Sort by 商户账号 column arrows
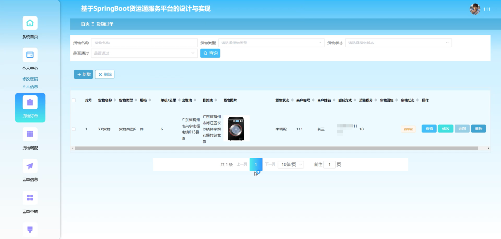 (x=313, y=100)
